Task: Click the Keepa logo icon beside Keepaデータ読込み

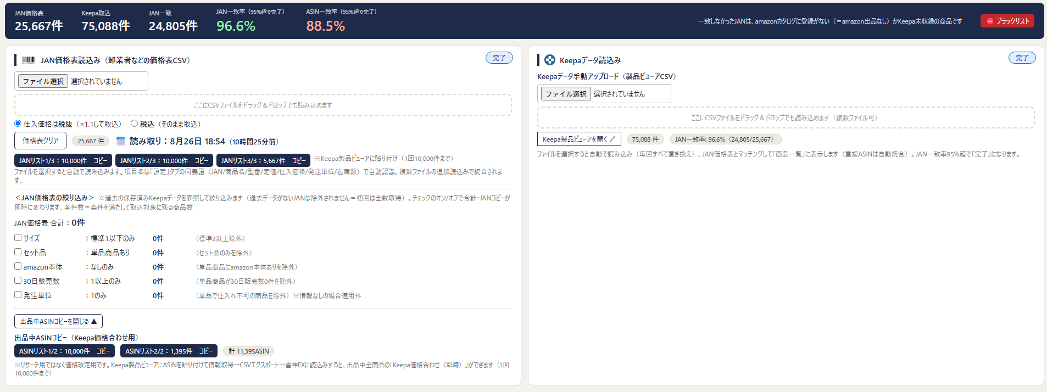Action: click(x=549, y=60)
